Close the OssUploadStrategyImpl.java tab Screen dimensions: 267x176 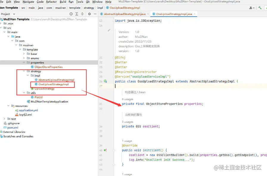click(x=194, y=14)
